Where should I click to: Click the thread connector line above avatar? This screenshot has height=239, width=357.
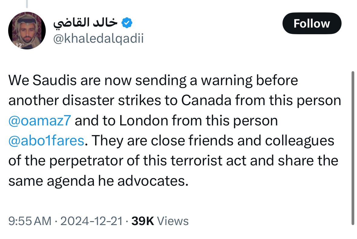[27, 4]
